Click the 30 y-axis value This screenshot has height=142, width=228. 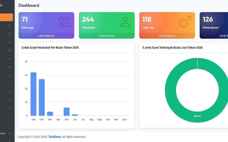coord(26,75)
